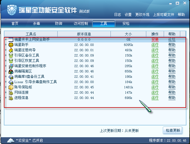The image size is (190, 144).
Task: Run 瑞星助手 via 运行 link
Action: (155, 45)
